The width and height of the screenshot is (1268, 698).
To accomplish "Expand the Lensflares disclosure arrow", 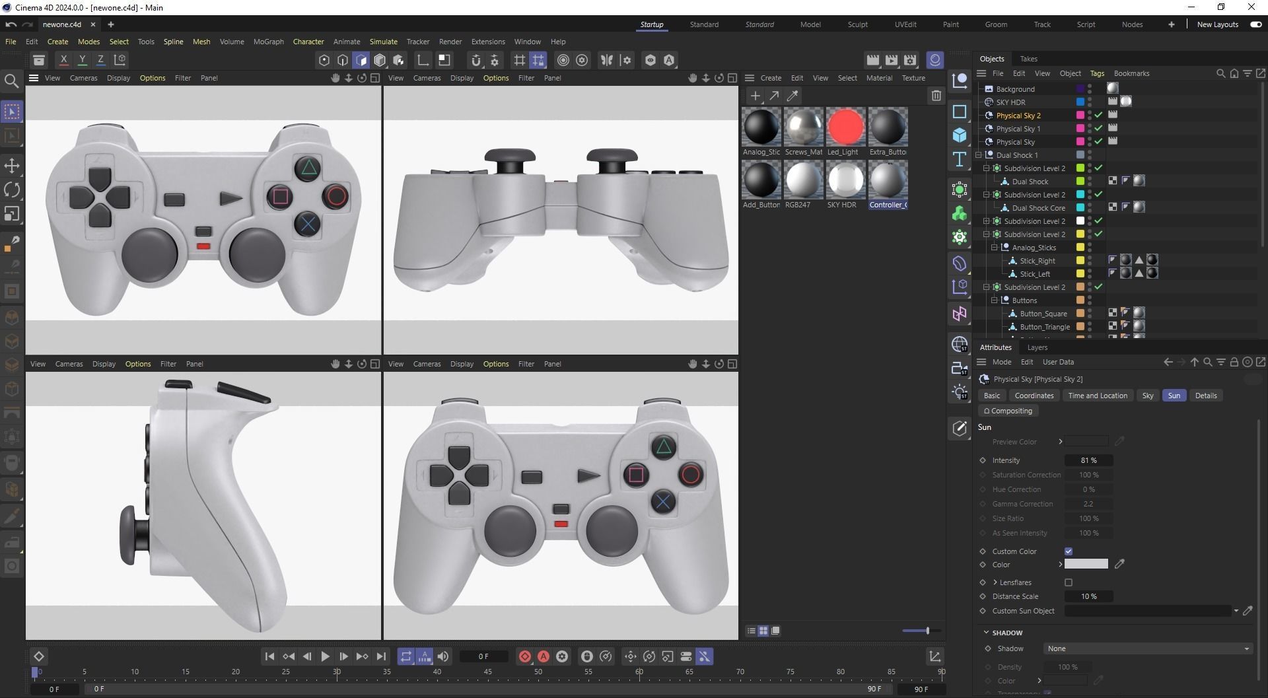I will coord(995,582).
